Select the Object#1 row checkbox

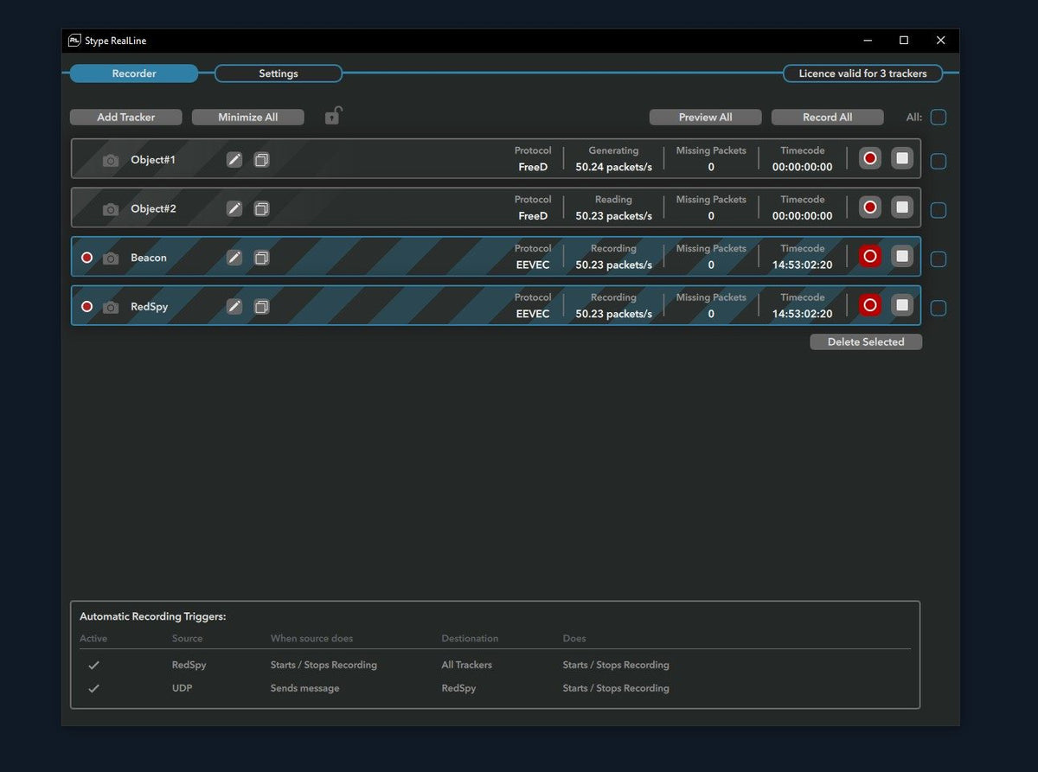(939, 162)
